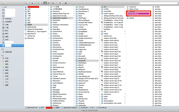This screenshot has width=179, height=112.
Task: Expand the mods folder arrow
Action: [x=125, y=34]
